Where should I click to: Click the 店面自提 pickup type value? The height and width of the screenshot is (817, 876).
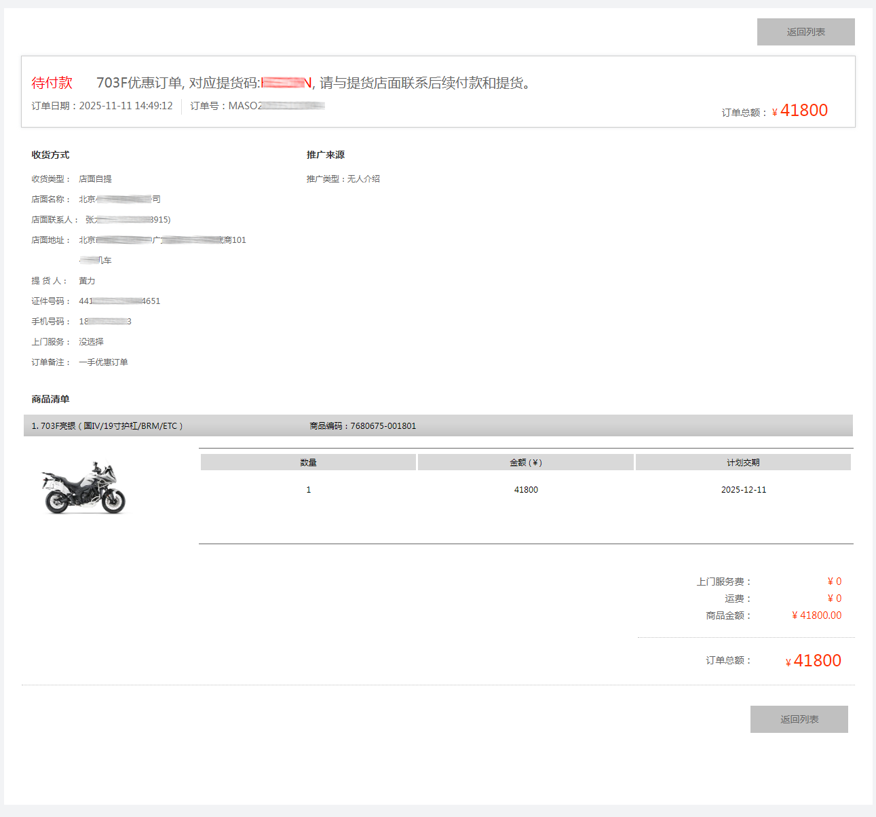[x=95, y=179]
